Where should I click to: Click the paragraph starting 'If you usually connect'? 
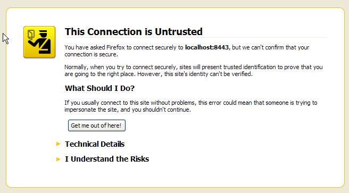[x=191, y=106]
